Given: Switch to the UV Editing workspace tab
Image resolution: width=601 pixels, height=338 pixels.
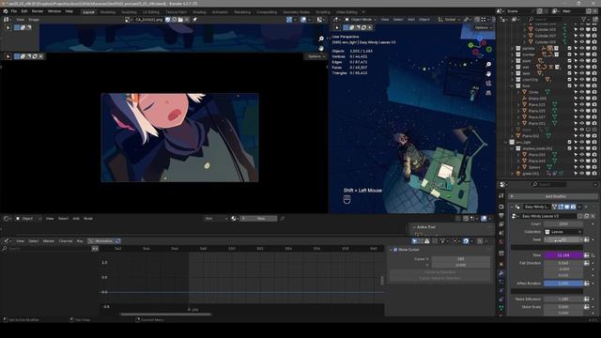Looking at the screenshot, I should 150,12.
